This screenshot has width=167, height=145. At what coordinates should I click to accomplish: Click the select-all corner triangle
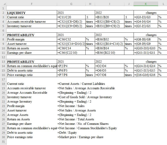(4, 4)
